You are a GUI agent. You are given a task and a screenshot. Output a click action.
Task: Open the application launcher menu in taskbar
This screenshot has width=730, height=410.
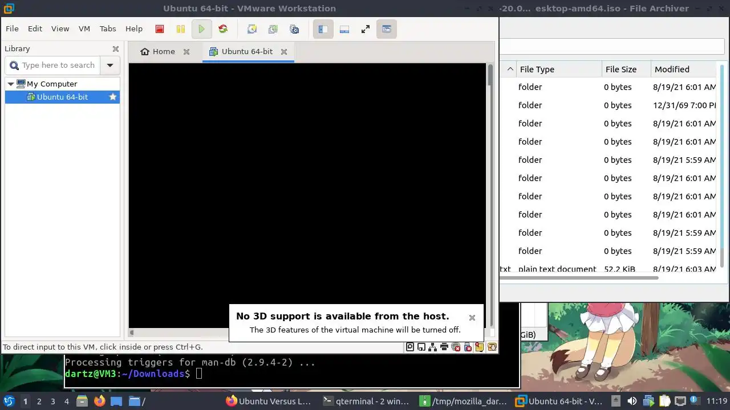click(x=9, y=401)
